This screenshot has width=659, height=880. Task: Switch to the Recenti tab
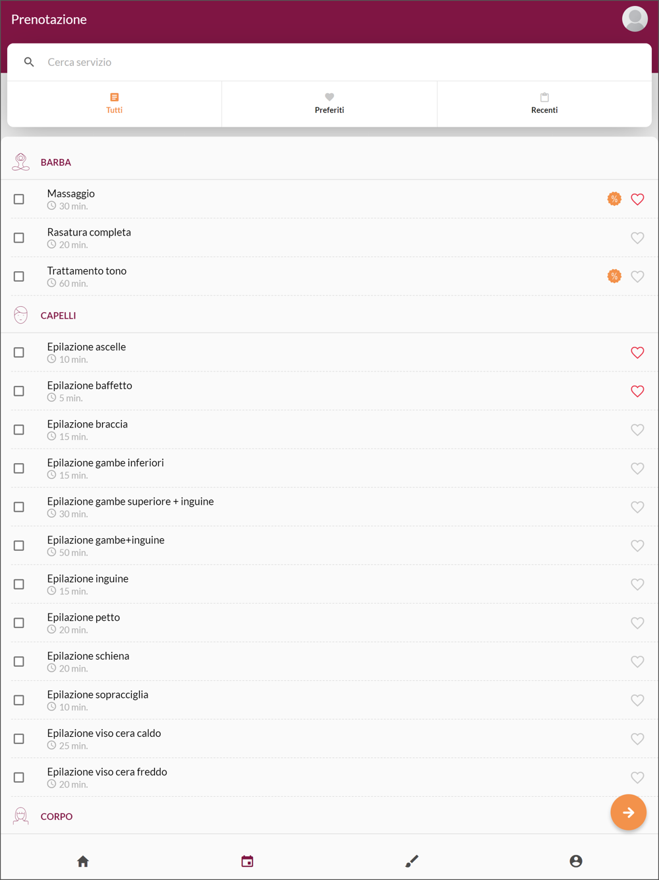click(544, 104)
